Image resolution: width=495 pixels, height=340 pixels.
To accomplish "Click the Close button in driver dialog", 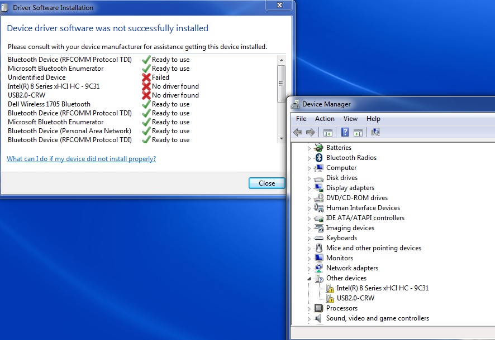I will click(266, 183).
